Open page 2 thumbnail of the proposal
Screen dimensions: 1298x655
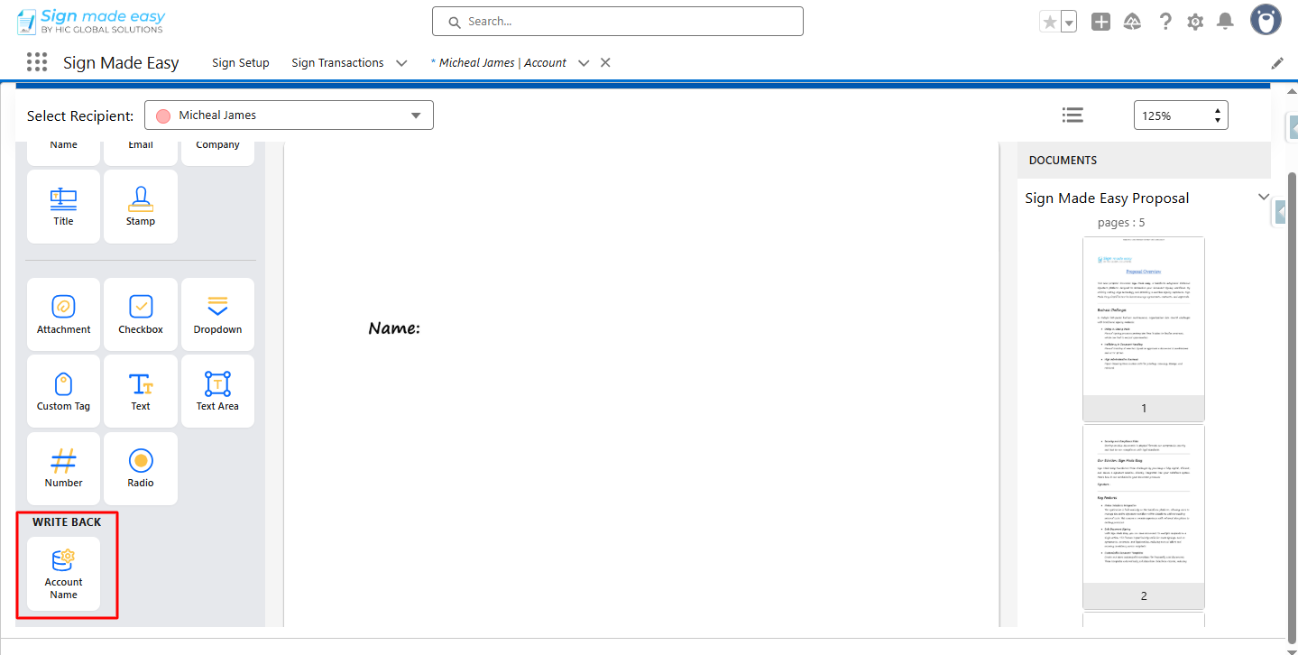click(x=1144, y=516)
